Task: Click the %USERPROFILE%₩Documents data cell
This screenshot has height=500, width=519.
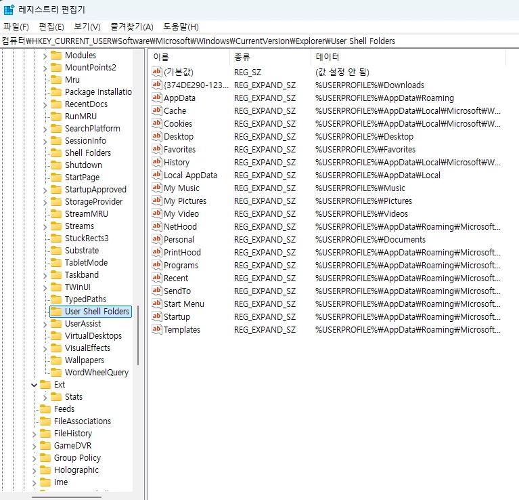Action: tap(370, 240)
